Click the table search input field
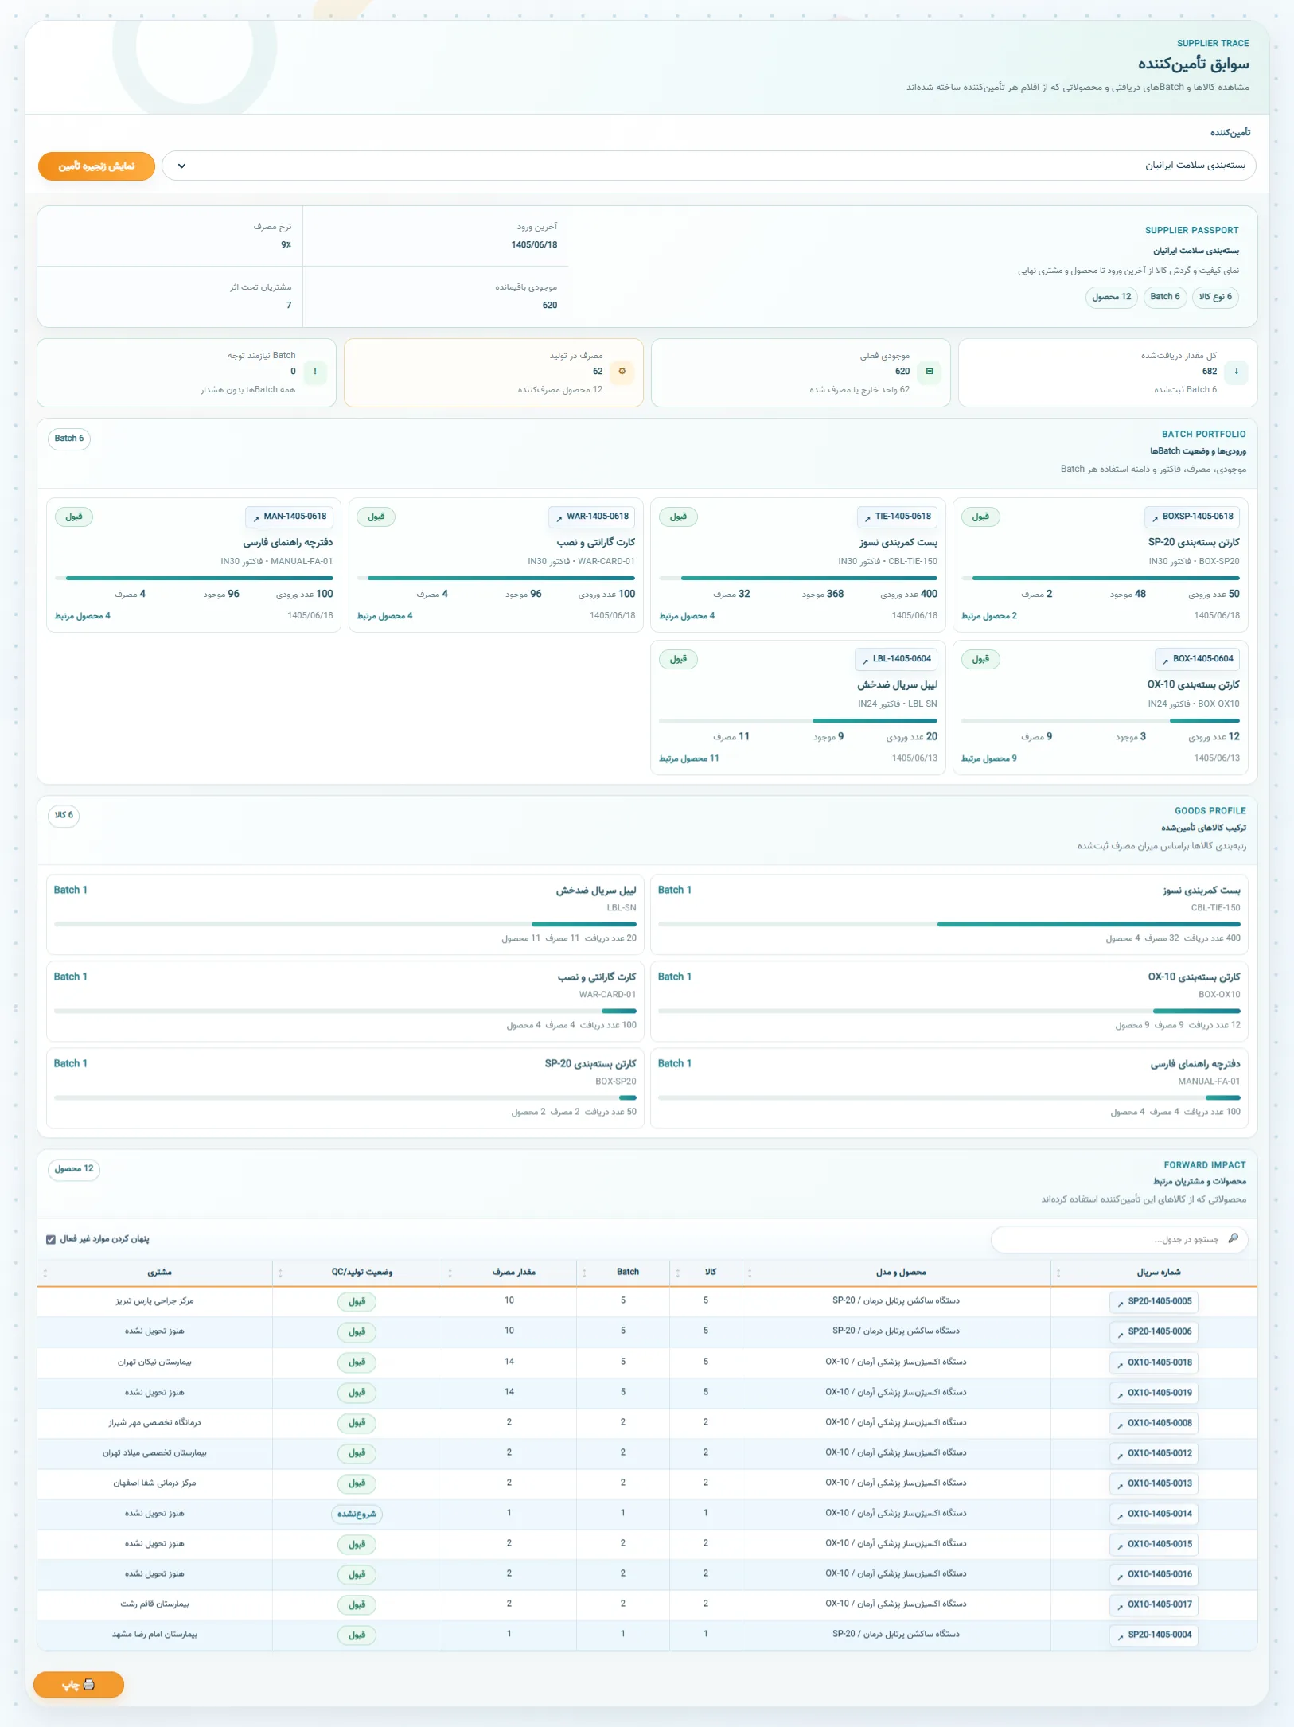1294x1727 pixels. [x=1119, y=1239]
